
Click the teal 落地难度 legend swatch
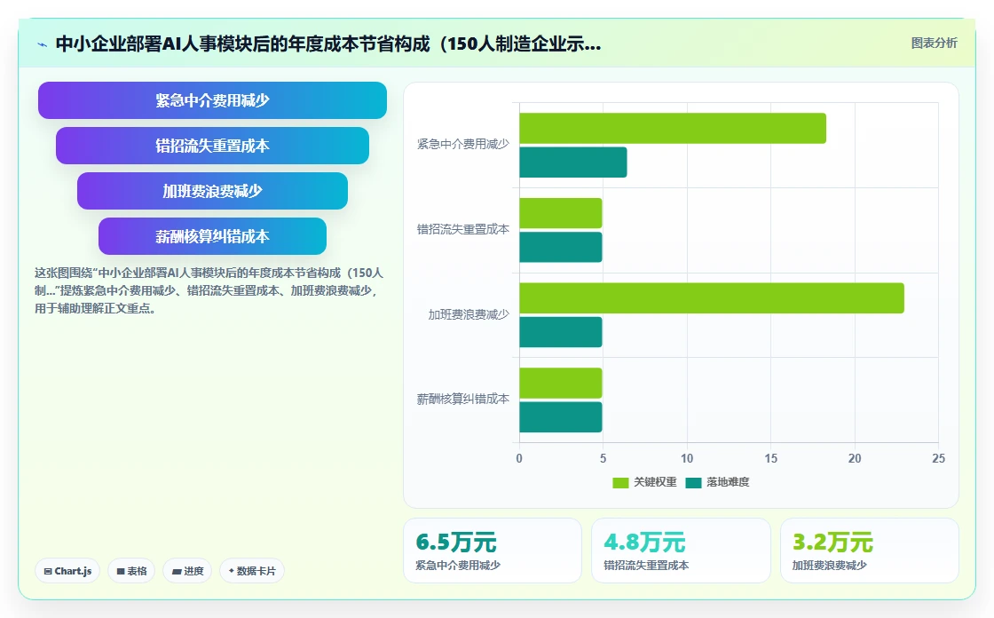pyautogui.click(x=693, y=483)
